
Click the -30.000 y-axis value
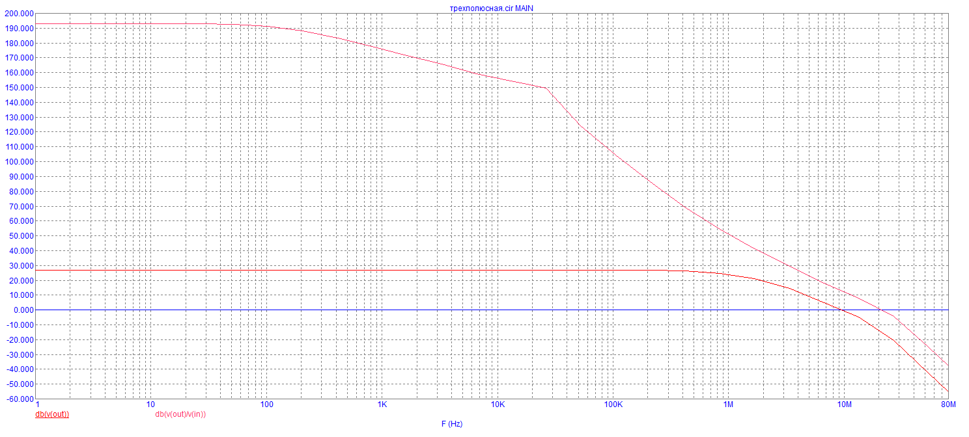[x=20, y=354]
